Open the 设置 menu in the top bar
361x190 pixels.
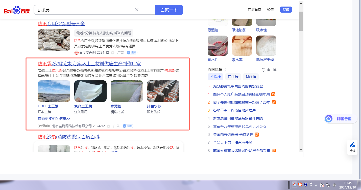coord(271,10)
